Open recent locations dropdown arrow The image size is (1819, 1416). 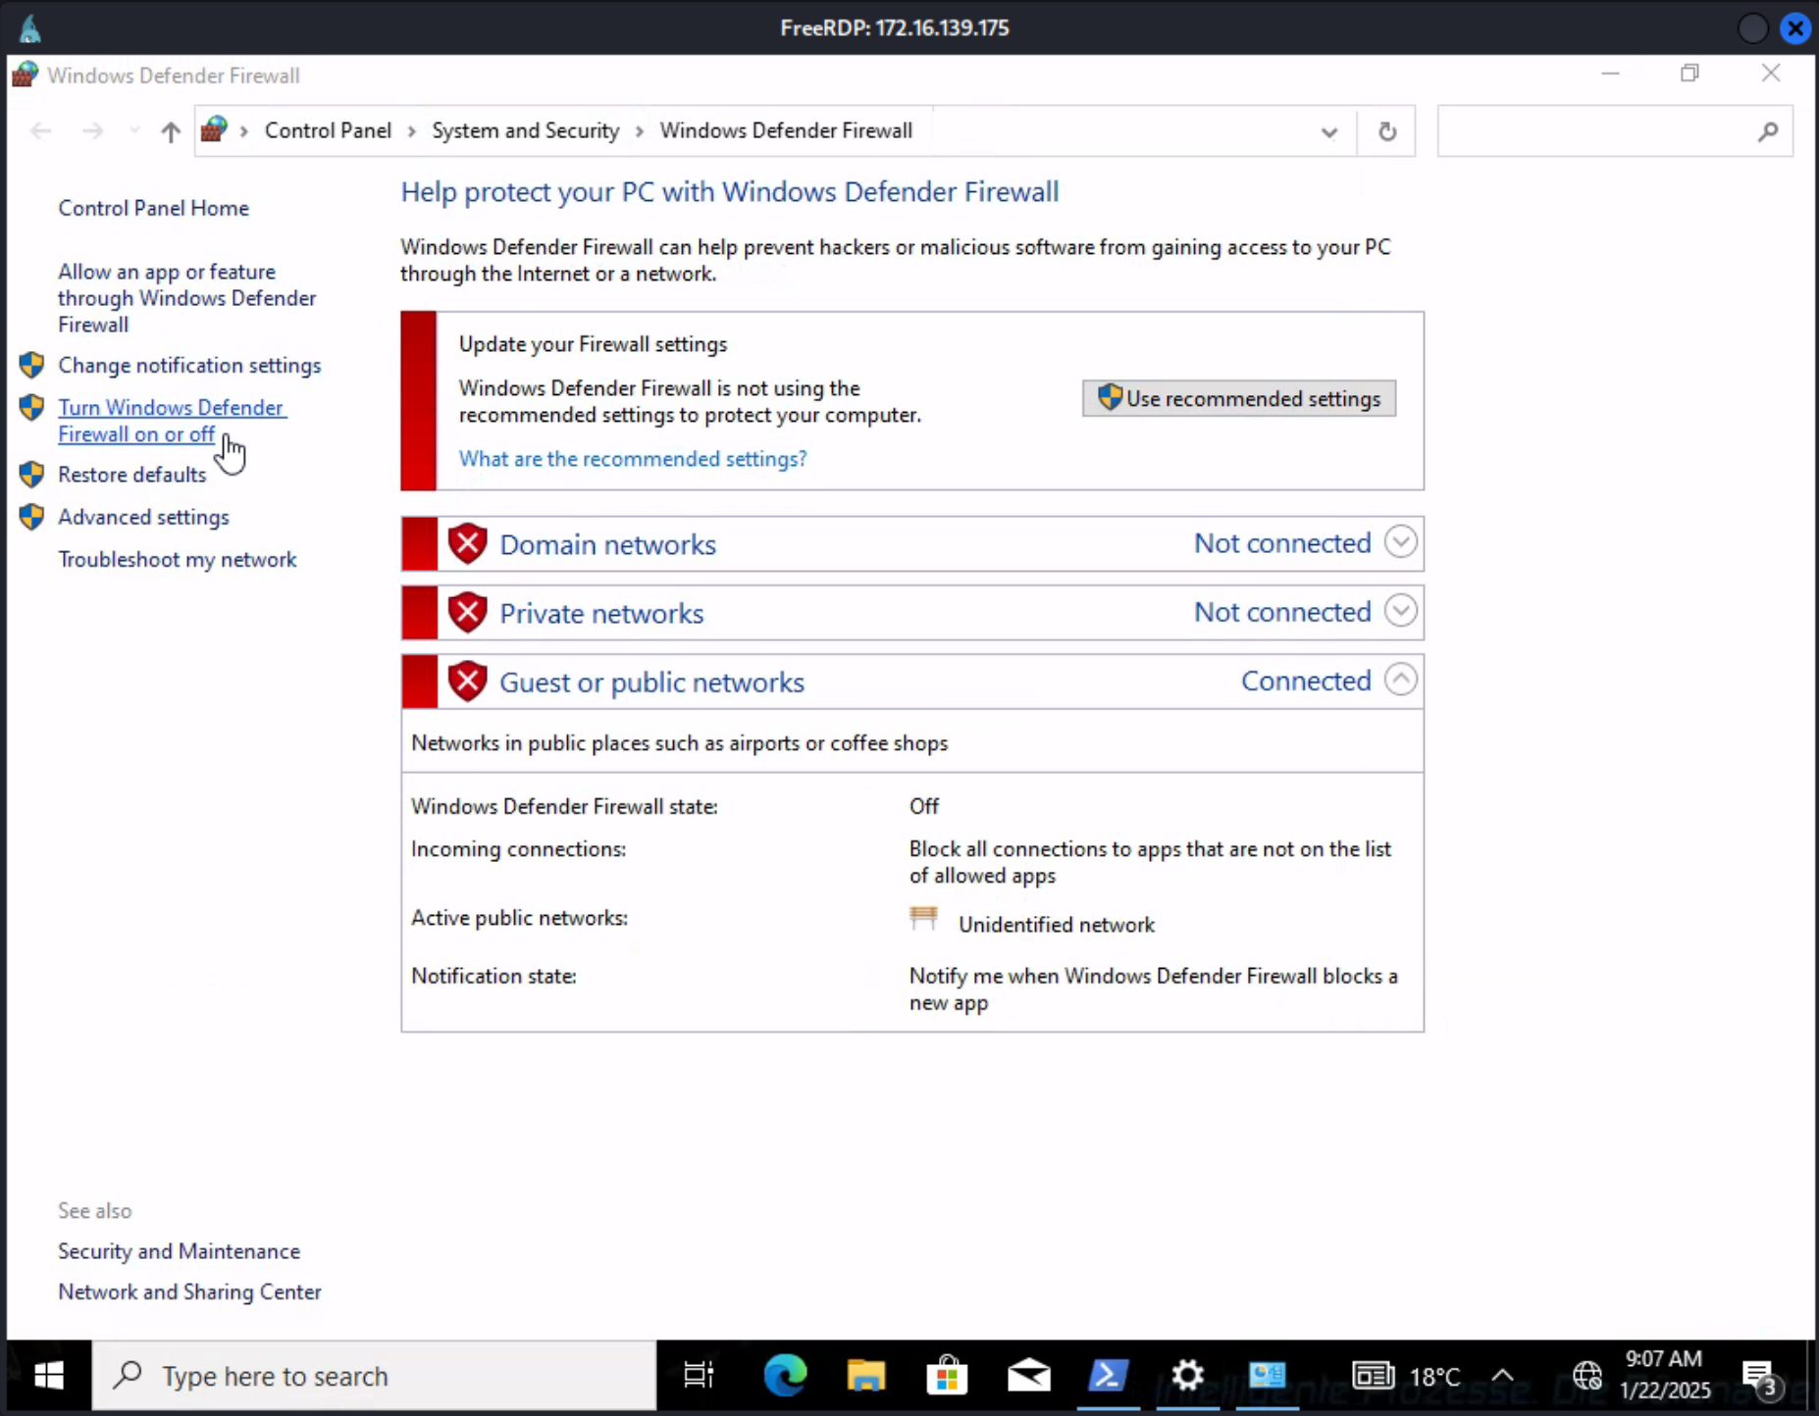(134, 130)
